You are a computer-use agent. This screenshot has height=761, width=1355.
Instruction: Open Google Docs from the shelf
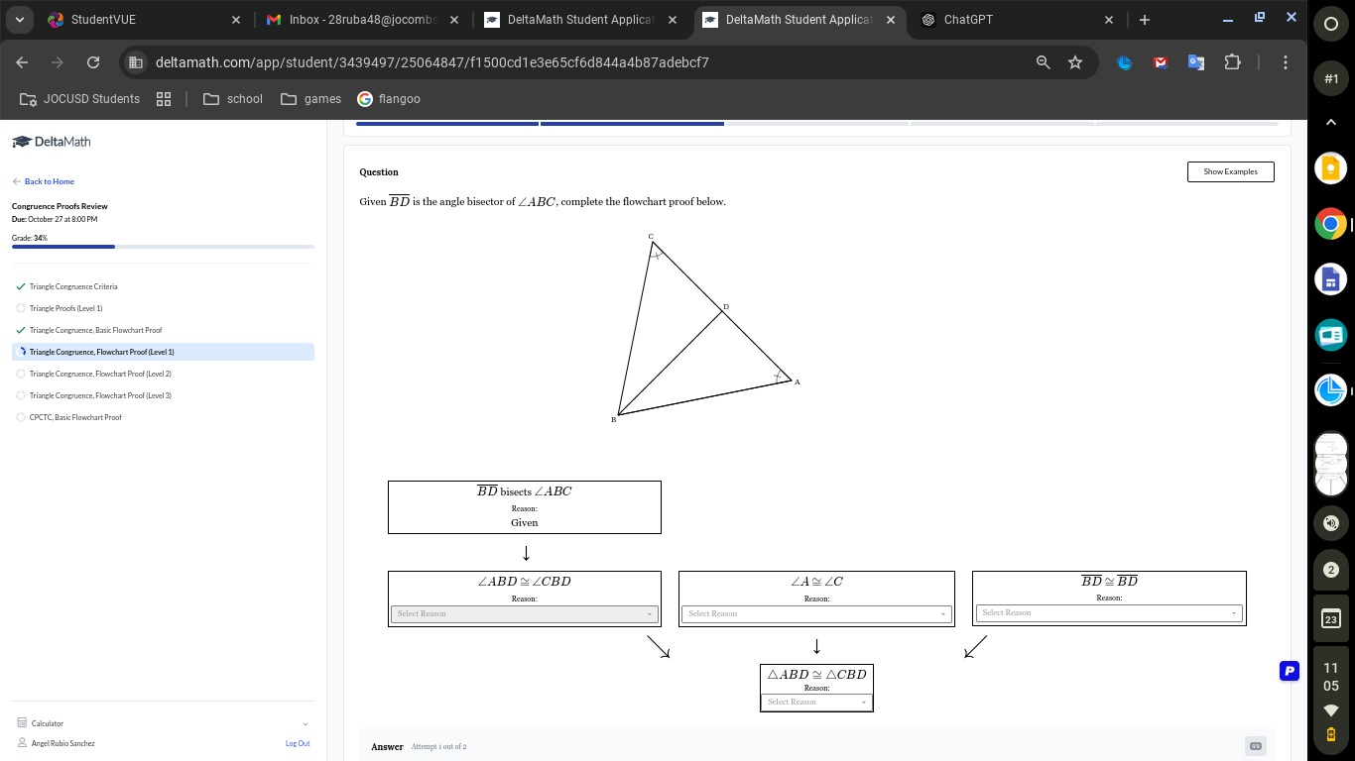coord(1331,279)
